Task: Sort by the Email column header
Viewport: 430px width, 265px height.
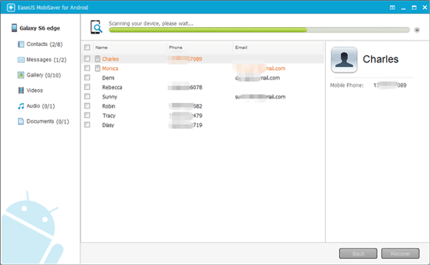Action: click(241, 47)
